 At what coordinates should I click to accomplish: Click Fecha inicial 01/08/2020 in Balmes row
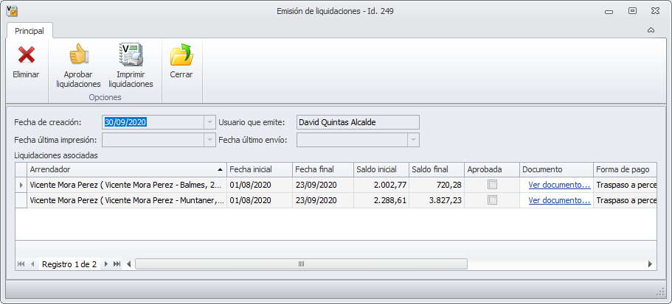[x=260, y=185]
